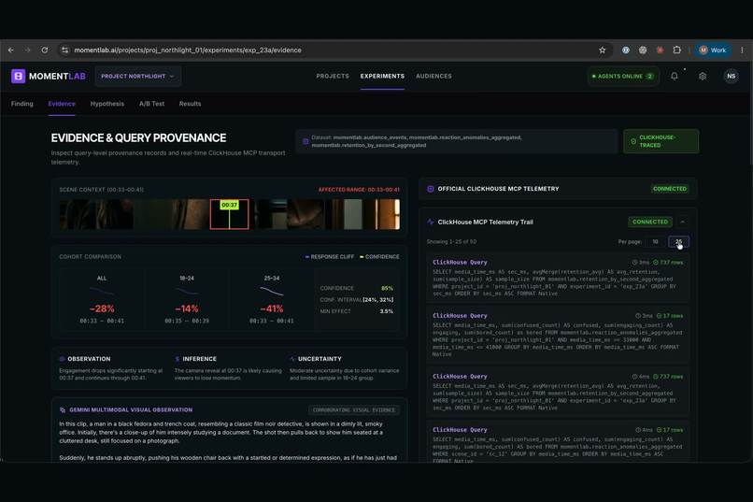This screenshot has width=753, height=502.
Task: Reload the page with refresh icon
Action: (x=44, y=50)
